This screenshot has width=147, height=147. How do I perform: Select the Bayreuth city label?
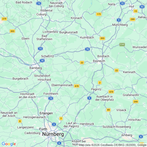(99, 61)
